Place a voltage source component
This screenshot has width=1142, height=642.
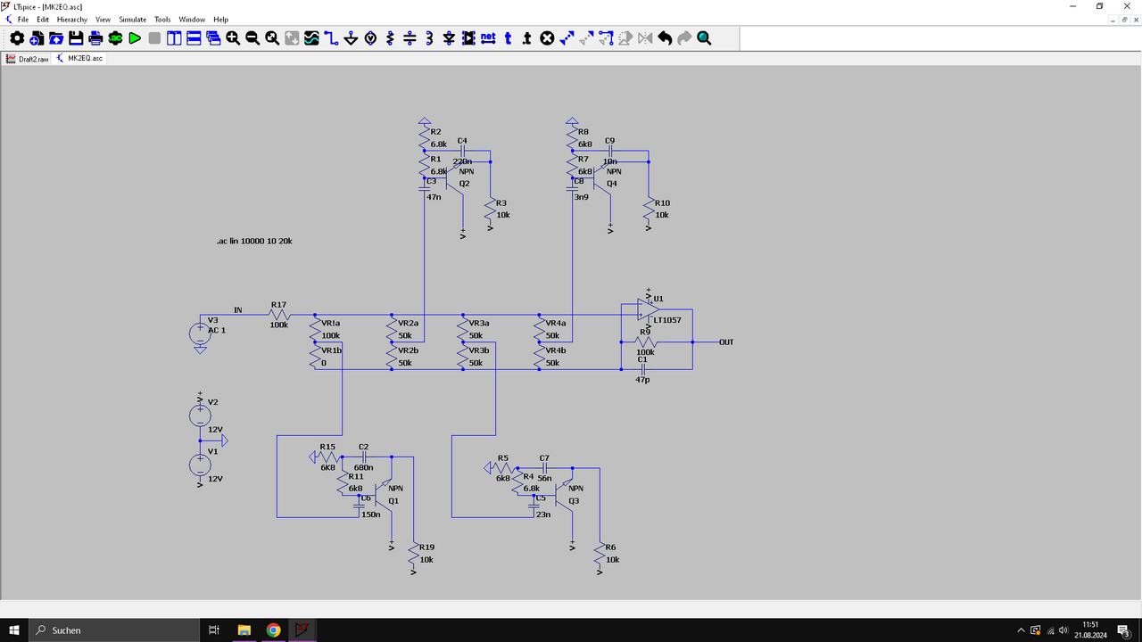[x=370, y=38]
